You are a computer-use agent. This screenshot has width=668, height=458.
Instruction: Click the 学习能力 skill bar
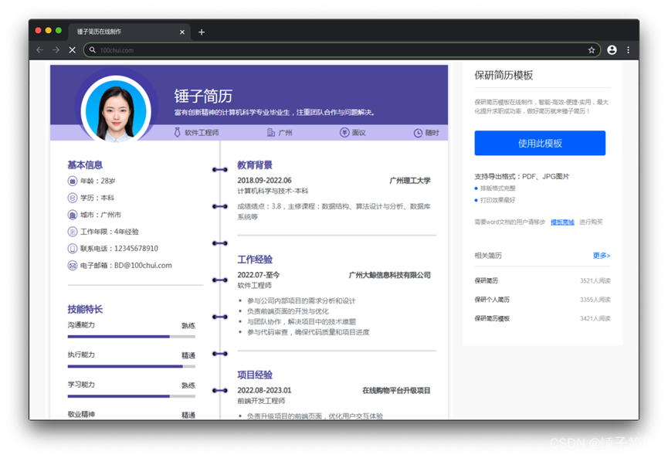tap(131, 396)
